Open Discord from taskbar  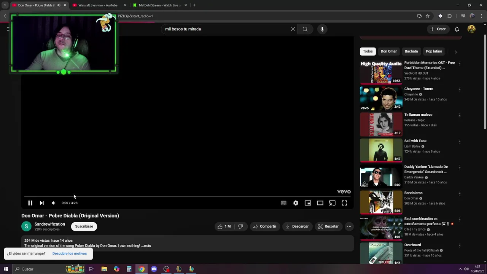154,269
